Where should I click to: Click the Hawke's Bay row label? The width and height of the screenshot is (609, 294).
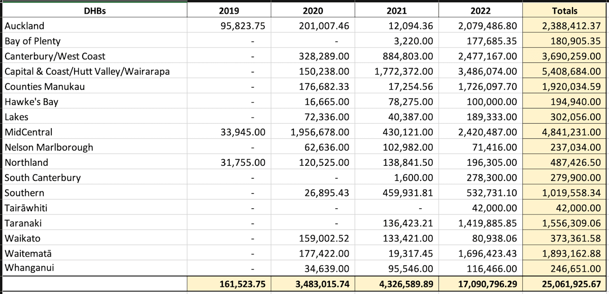tap(31, 102)
